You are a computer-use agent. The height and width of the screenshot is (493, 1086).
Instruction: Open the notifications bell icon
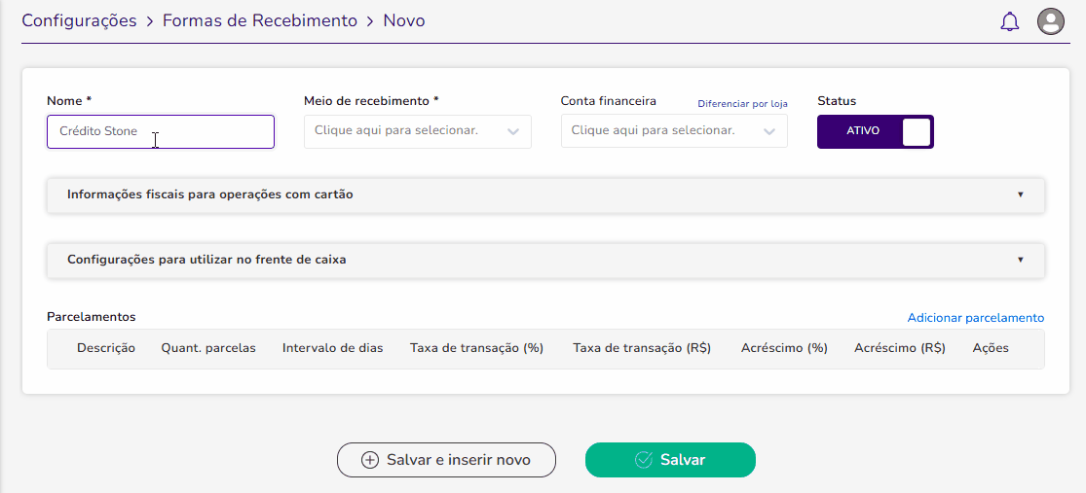1010,21
